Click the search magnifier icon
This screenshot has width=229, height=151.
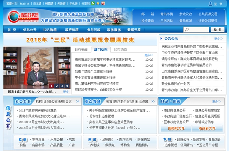(x=187, y=30)
